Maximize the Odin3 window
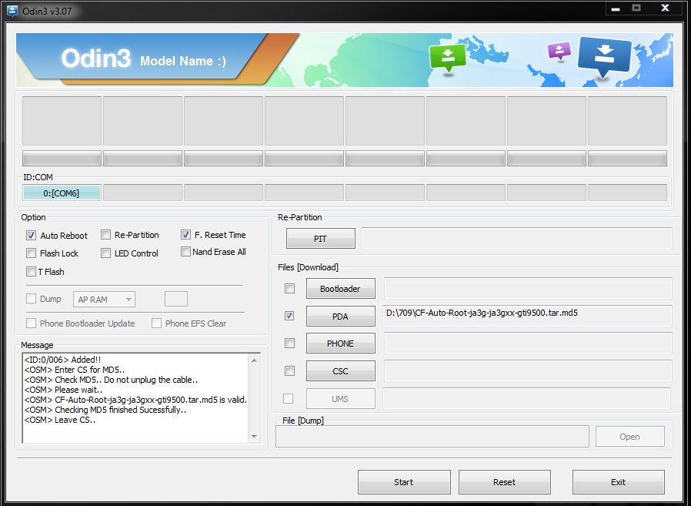Screen dimensions: 691x506 click(636, 8)
